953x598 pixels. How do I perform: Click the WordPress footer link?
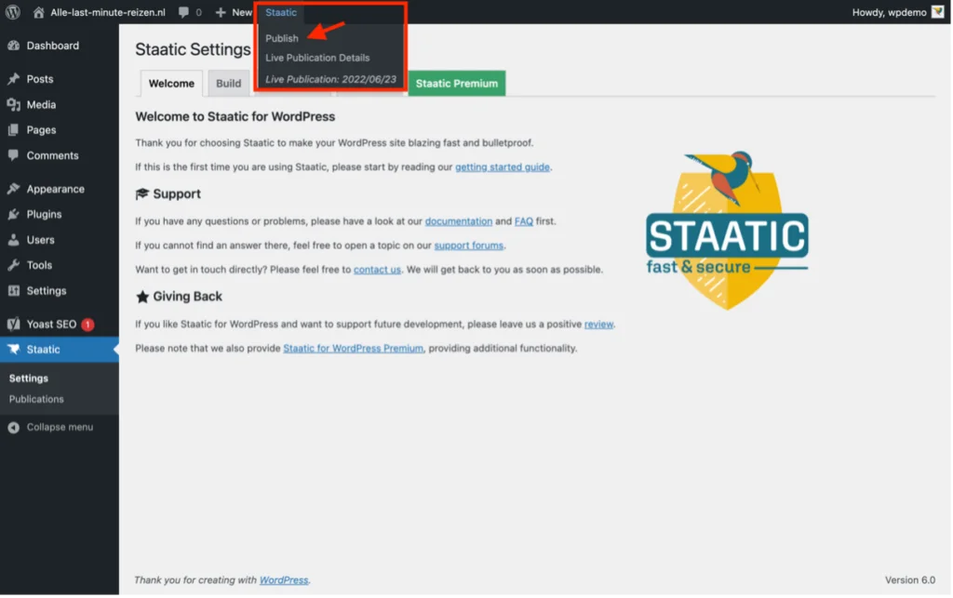(x=284, y=580)
